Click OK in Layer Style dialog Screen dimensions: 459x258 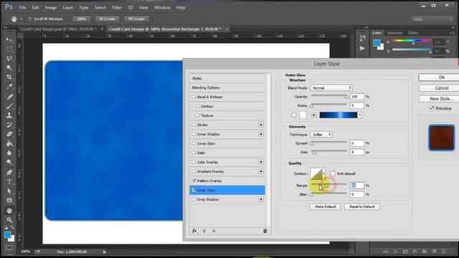439,77
